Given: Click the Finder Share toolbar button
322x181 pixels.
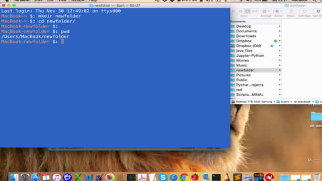Looking at the screenshot, I should coord(291,11).
